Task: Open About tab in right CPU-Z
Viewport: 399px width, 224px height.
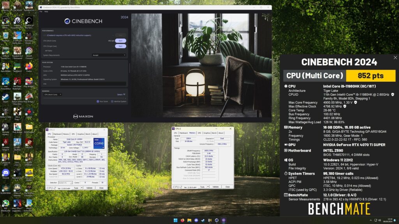Action: pos(221,133)
